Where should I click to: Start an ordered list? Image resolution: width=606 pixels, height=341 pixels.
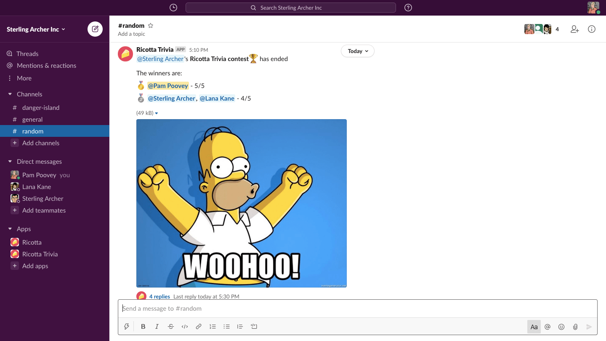click(x=213, y=326)
